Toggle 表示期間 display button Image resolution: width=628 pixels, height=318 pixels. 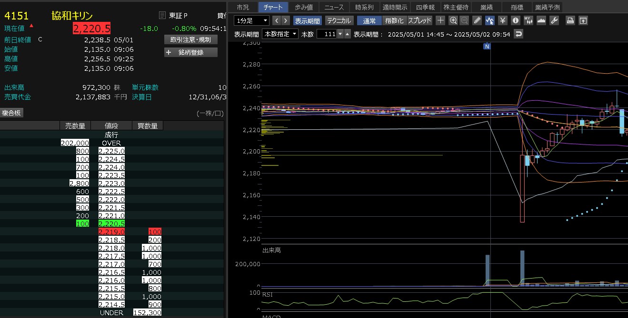tap(308, 20)
